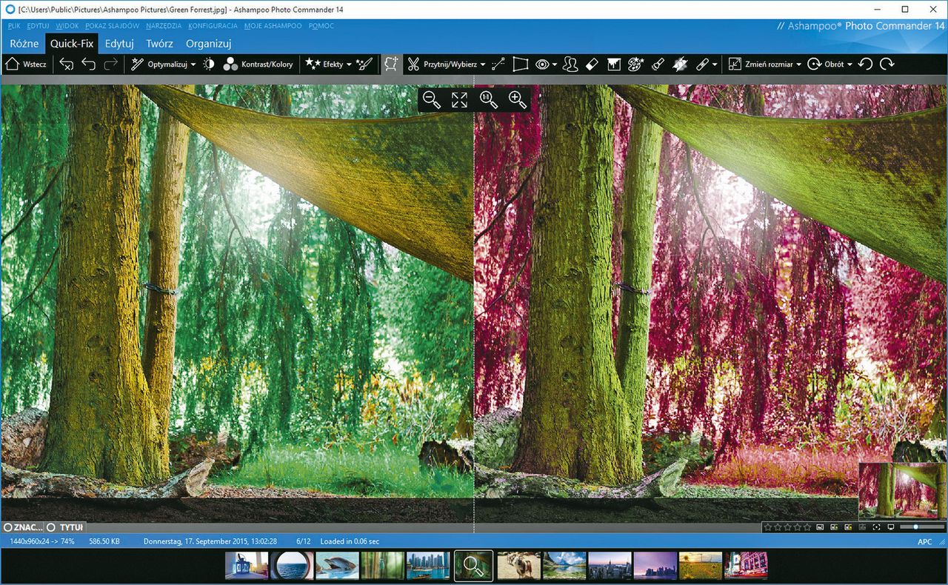The height and width of the screenshot is (585, 948).
Task: Open the sunflower field filmstrip thumbnail
Action: point(701,566)
